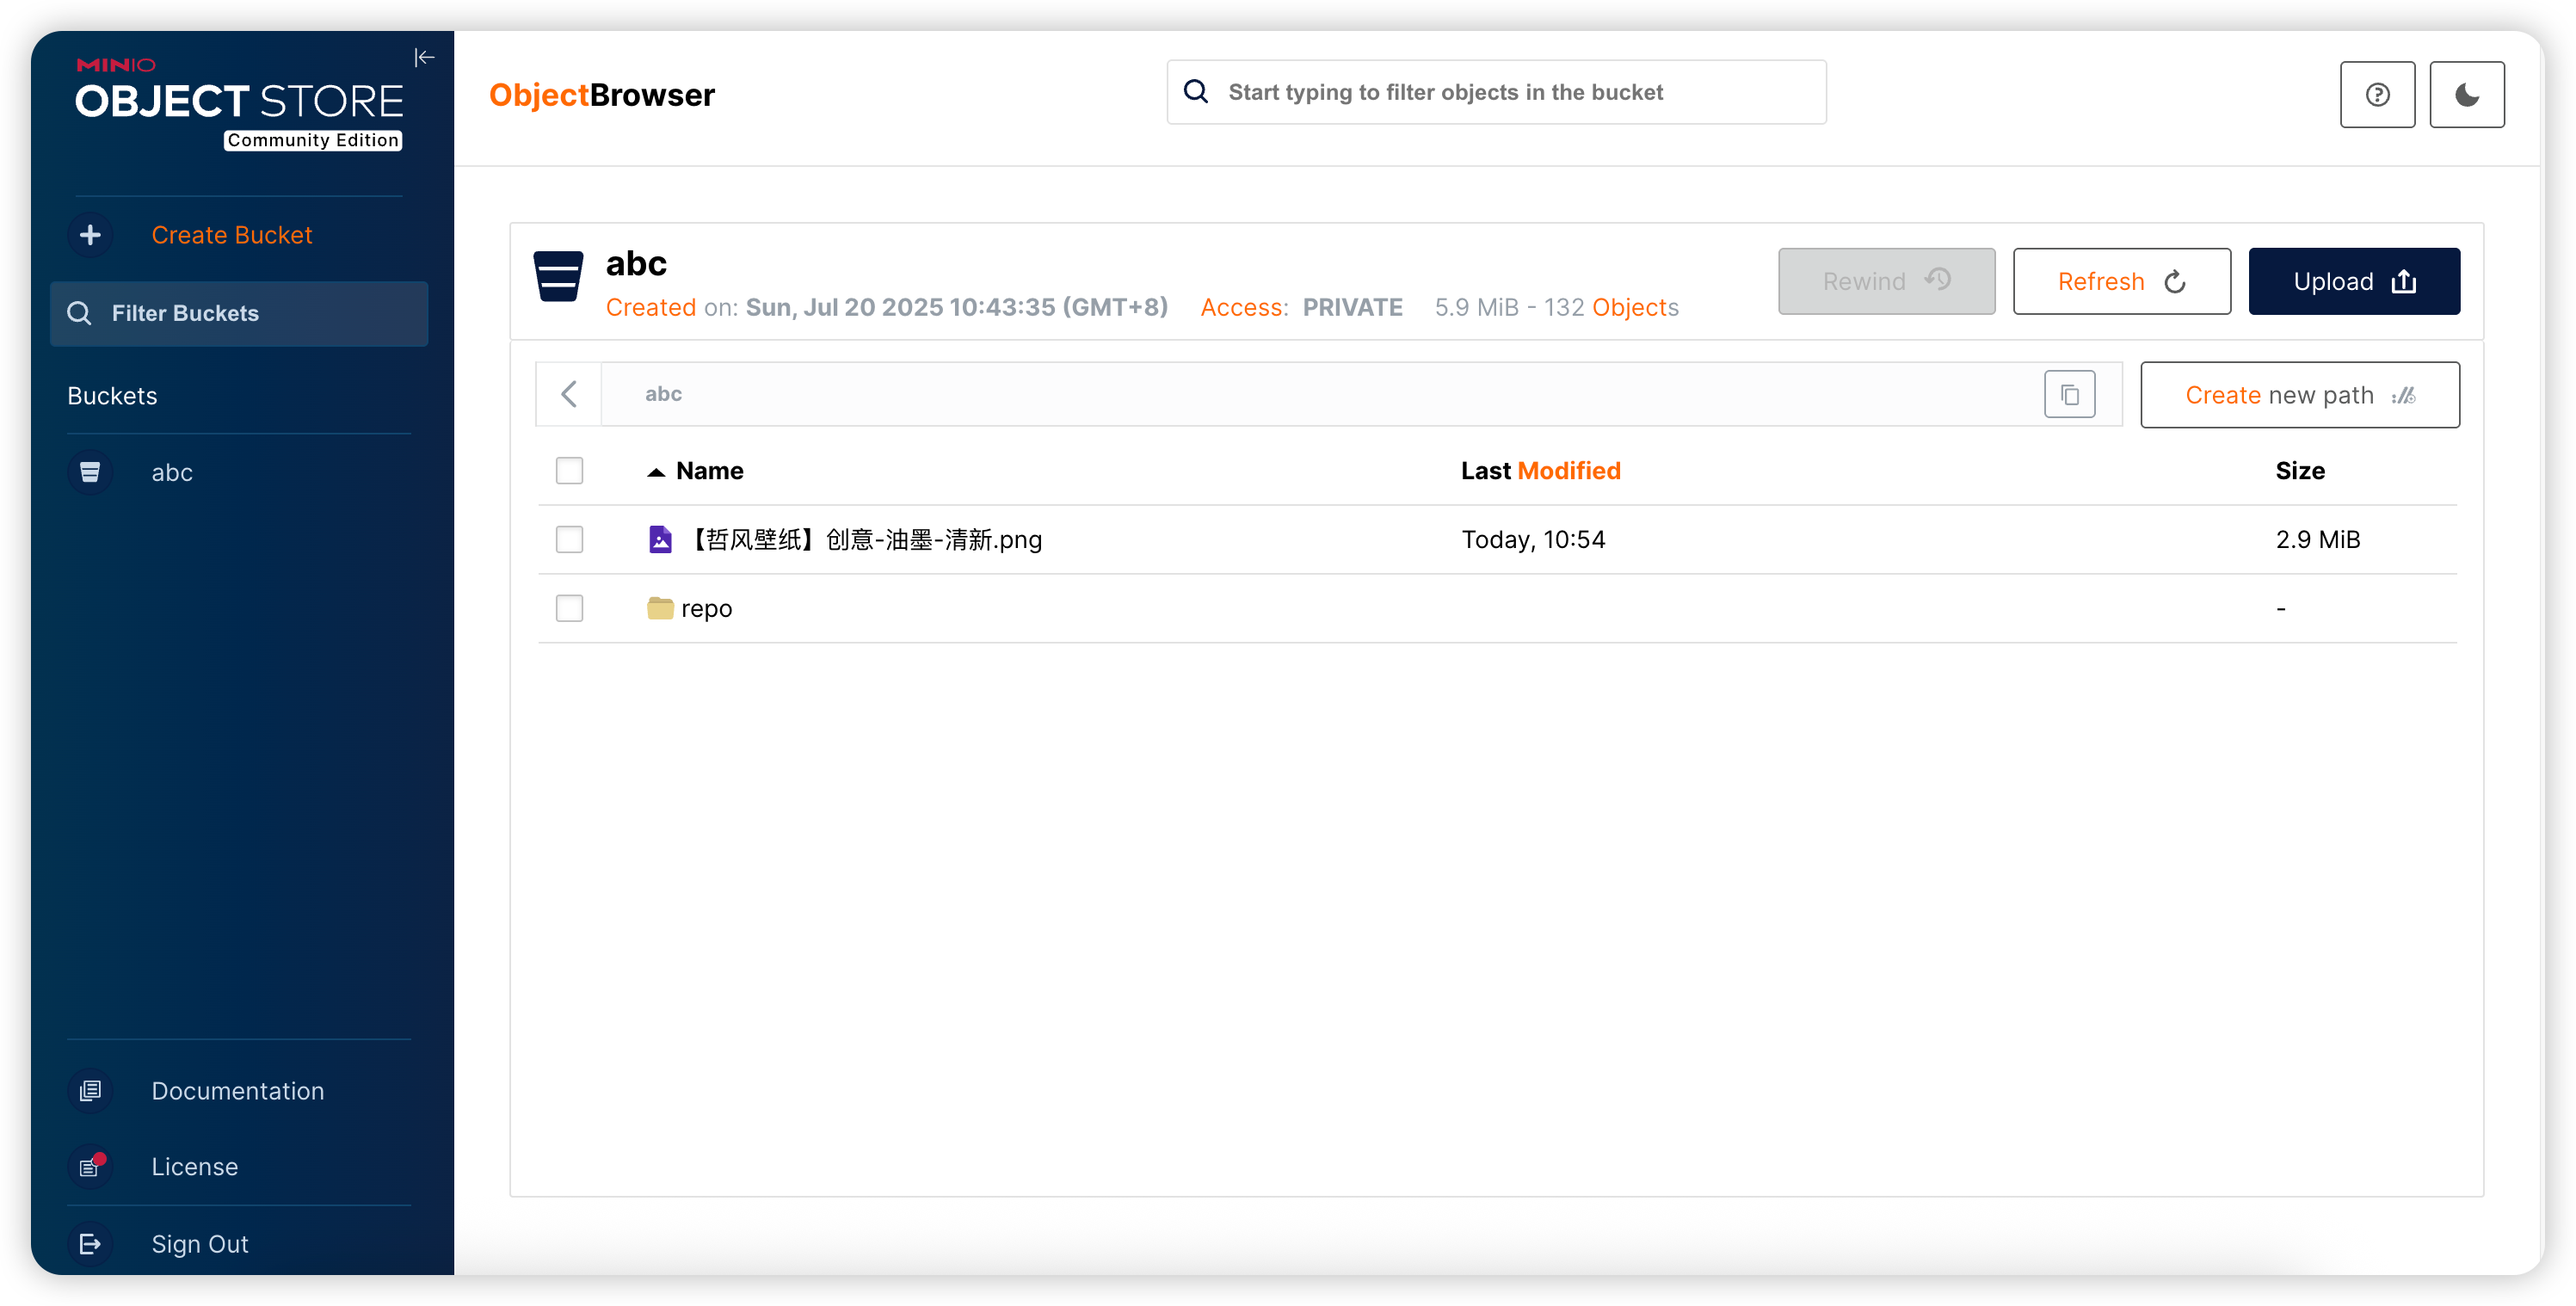Open the Documentation menu item
This screenshot has width=2576, height=1306.
(237, 1091)
